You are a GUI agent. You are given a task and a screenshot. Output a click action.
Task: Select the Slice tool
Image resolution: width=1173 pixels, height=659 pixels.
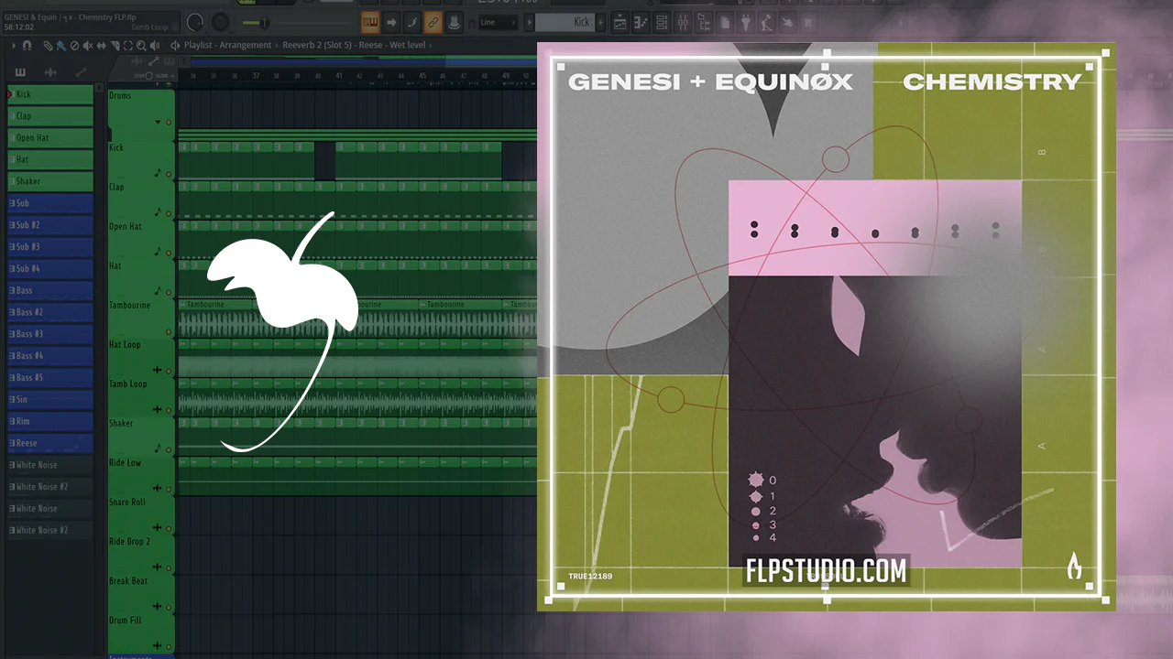coord(114,45)
